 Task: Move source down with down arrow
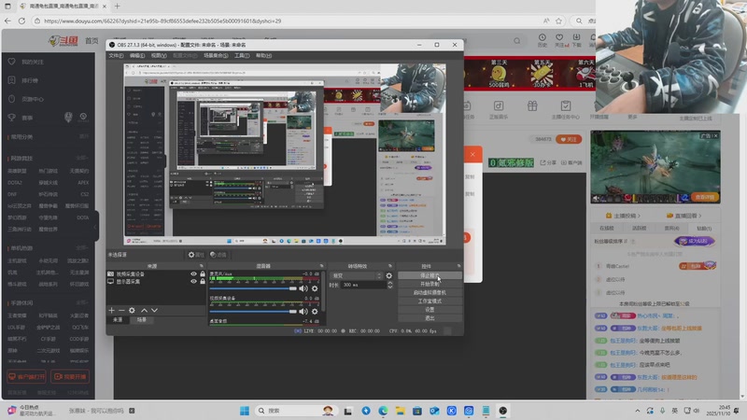154,310
